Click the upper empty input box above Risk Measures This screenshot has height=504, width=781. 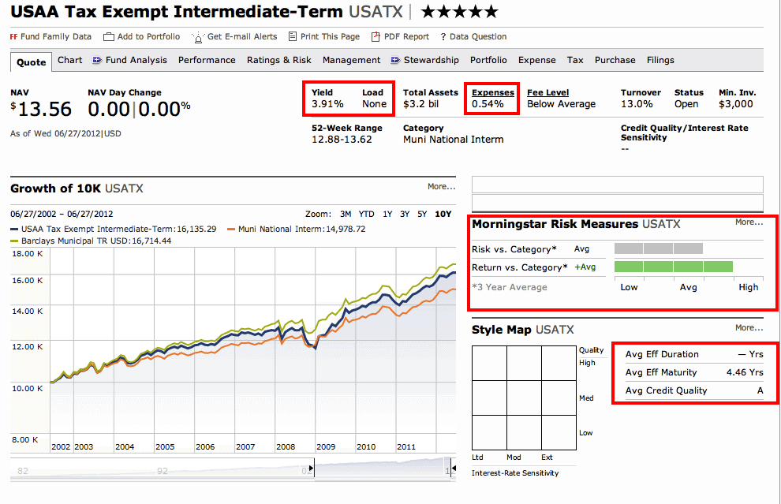click(x=617, y=185)
